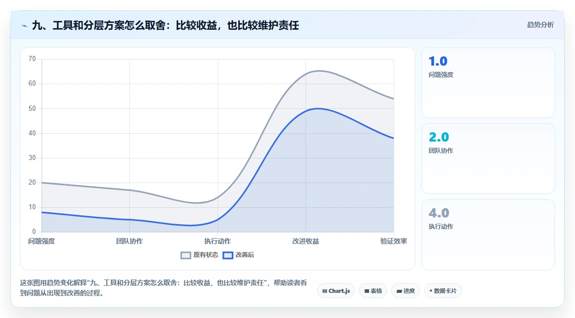Click the 问题强度 x-axis label
The image size is (575, 318).
(x=42, y=241)
